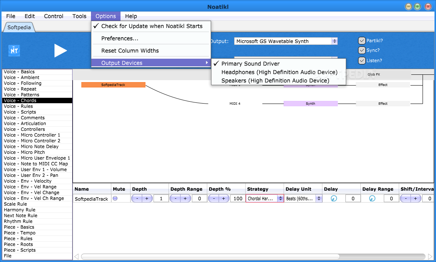Click the scroll right arrow
Viewport: 436px width, 262px height.
(430, 256)
